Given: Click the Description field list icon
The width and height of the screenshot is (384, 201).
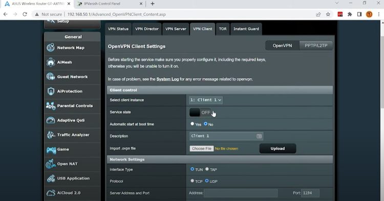Looking at the screenshot, I should click(x=259, y=136).
